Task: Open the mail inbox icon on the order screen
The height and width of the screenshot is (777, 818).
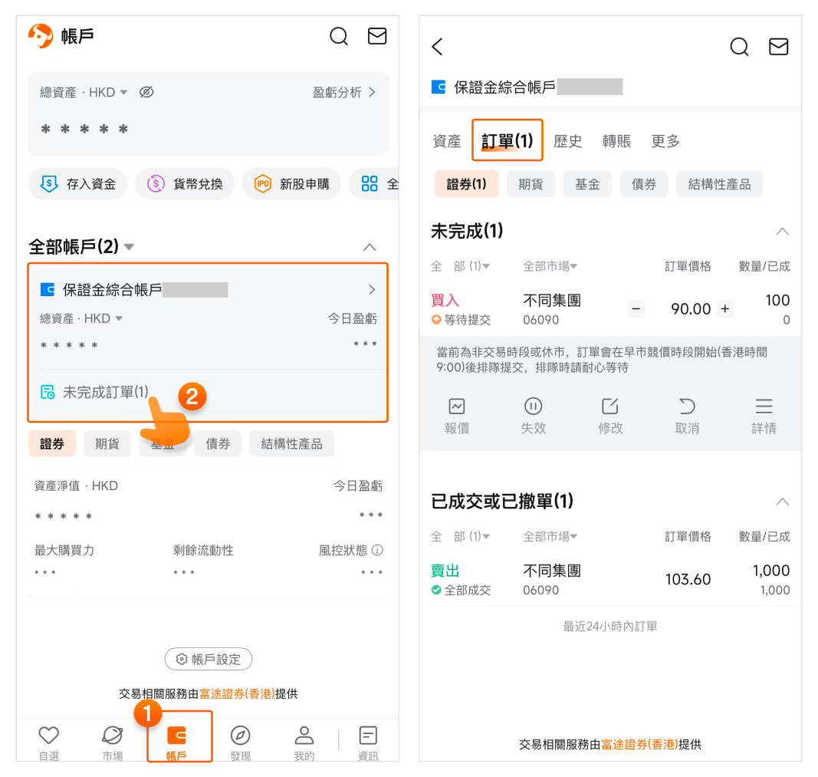Action: point(778,47)
